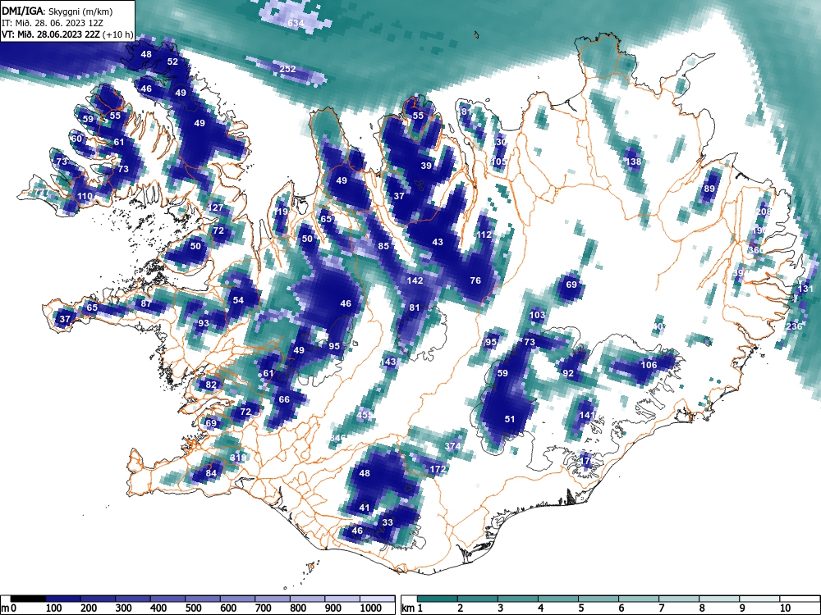Viewport: 821px width, 615px height.
Task: Click the DMI/IGA Skyggni (m/km) title
Action: [57, 11]
